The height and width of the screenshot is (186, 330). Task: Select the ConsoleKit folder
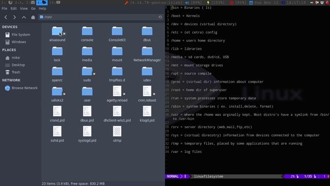[x=117, y=34]
